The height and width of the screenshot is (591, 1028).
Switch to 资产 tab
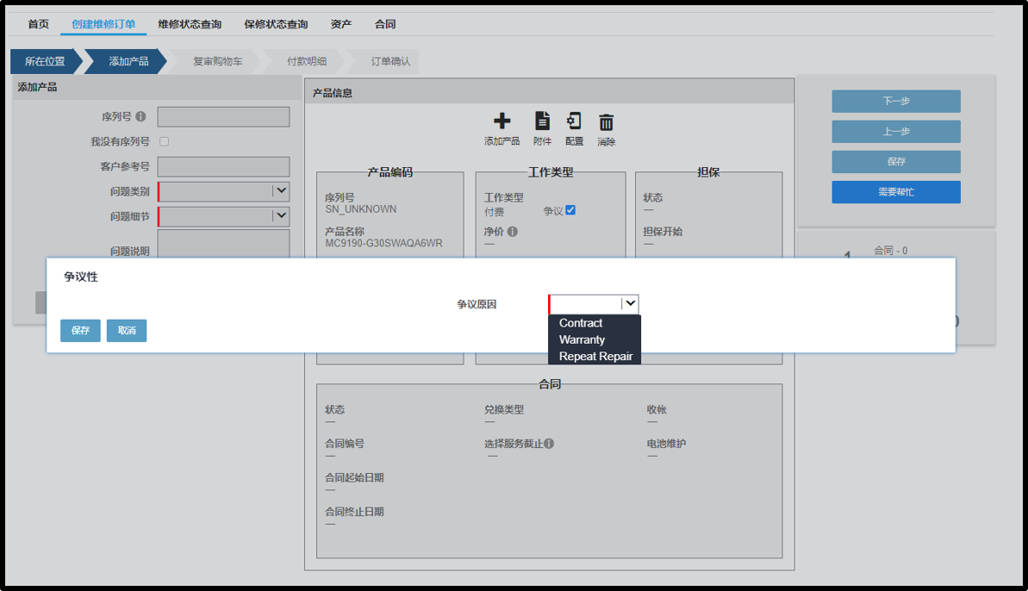pyautogui.click(x=341, y=24)
